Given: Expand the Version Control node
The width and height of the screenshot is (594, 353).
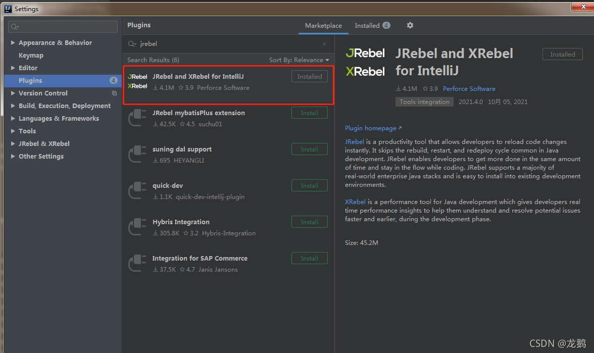Looking at the screenshot, I should (13, 93).
